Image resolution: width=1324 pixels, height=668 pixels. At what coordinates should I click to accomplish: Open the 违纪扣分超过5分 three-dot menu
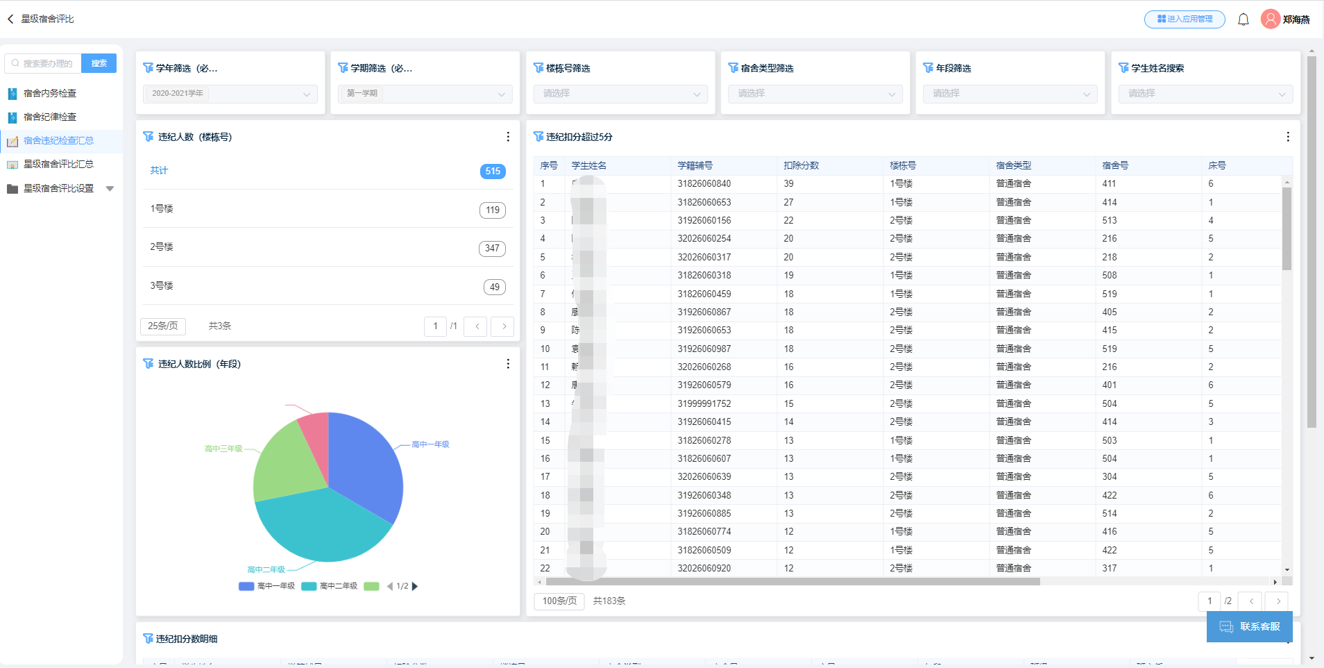(x=1287, y=137)
